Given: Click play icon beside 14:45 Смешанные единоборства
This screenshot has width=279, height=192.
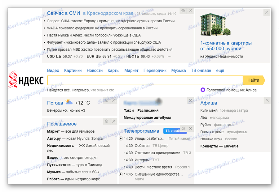Looking at the screenshot, I should coord(121,174).
